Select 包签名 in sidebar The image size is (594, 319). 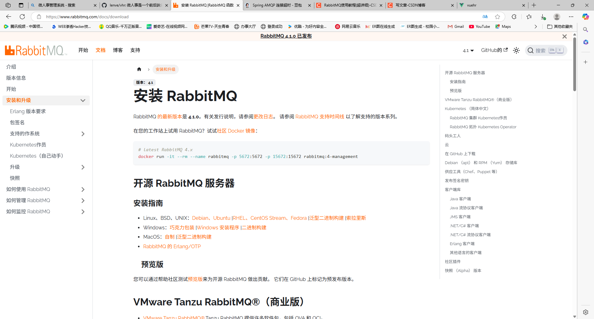click(x=17, y=122)
